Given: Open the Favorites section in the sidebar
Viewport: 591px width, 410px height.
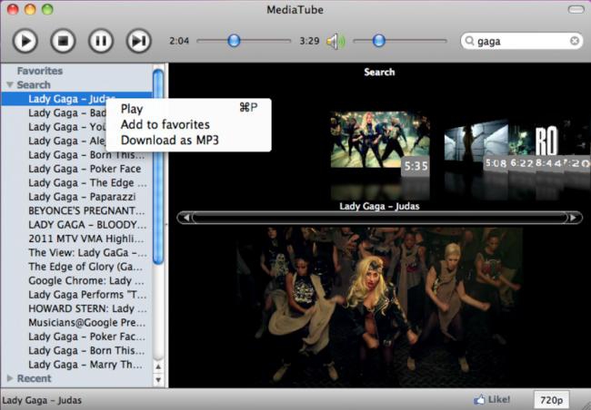Looking at the screenshot, I should (x=40, y=71).
